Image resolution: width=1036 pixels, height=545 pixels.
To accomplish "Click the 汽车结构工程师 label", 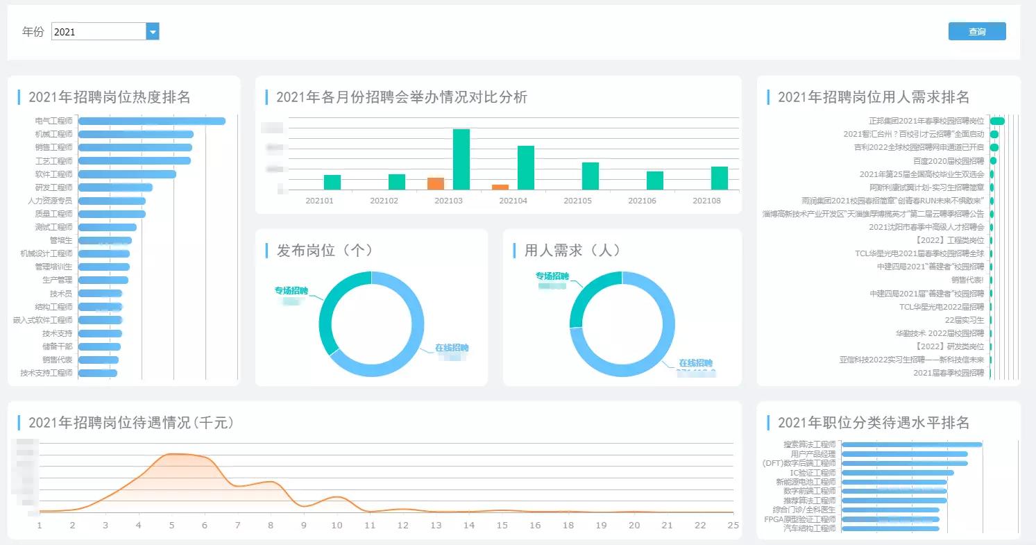I will coord(810,528).
